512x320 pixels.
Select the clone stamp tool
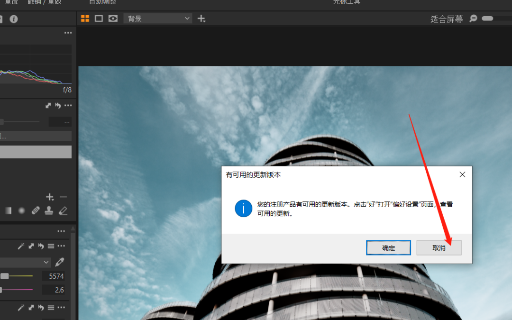pyautogui.click(x=49, y=210)
